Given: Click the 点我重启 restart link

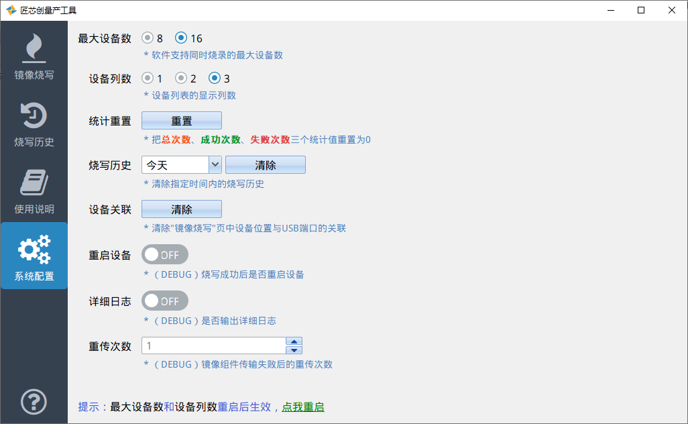Looking at the screenshot, I should point(302,407).
